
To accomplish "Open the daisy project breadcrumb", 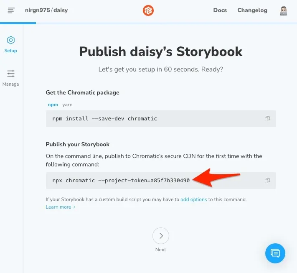I will [x=60, y=10].
